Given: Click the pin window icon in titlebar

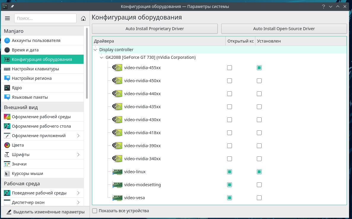Looking at the screenshot, I should pos(12,7).
